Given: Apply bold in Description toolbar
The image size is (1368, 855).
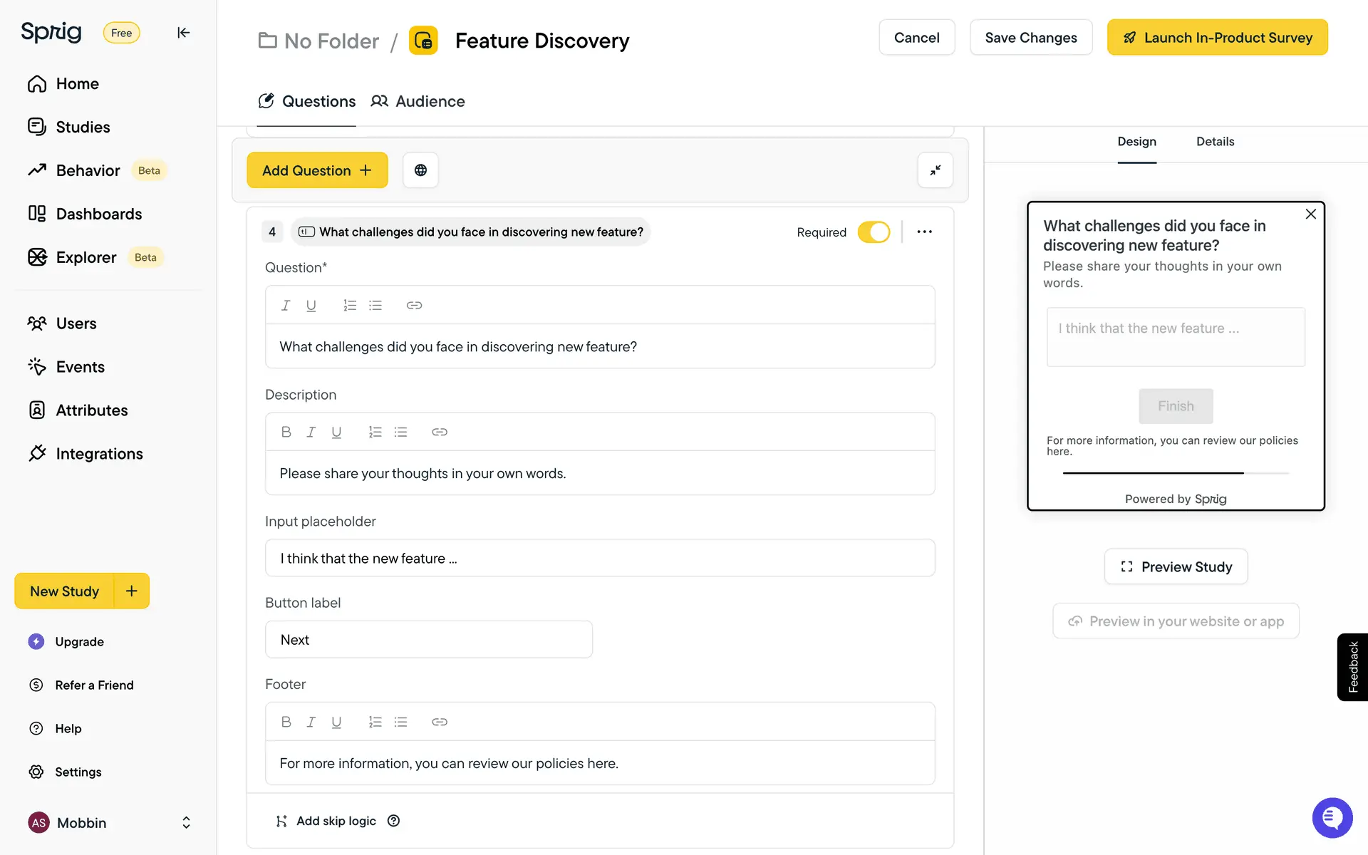Looking at the screenshot, I should [x=286, y=432].
